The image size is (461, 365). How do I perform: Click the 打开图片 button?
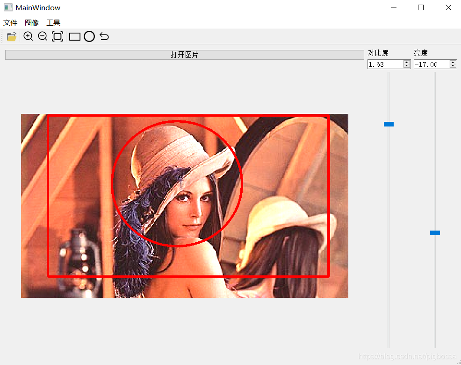[185, 55]
